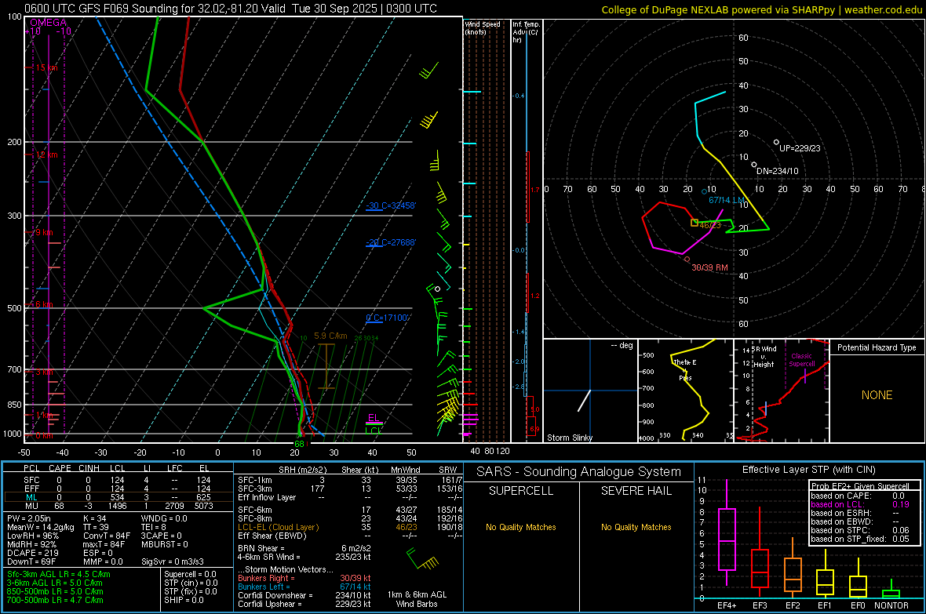Click the -20 C=27688' level label
Viewport: 926px width, 614px height.
(x=391, y=242)
